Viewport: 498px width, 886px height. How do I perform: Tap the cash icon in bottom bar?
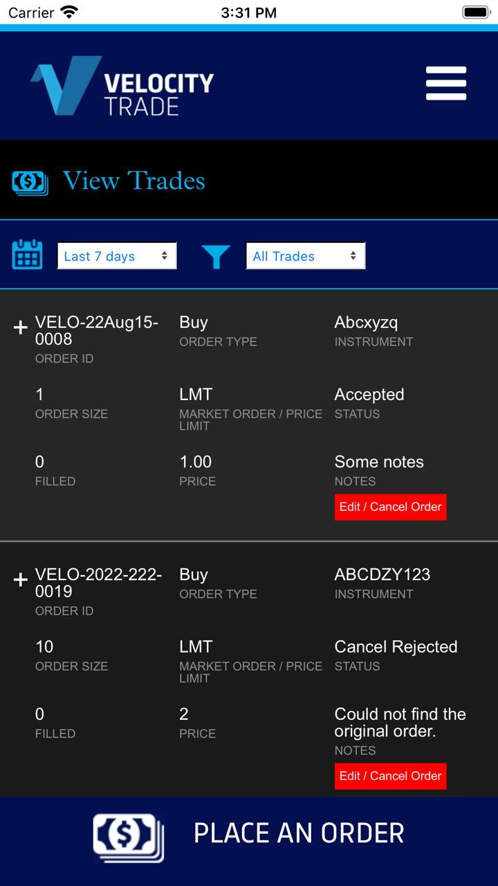point(129,837)
